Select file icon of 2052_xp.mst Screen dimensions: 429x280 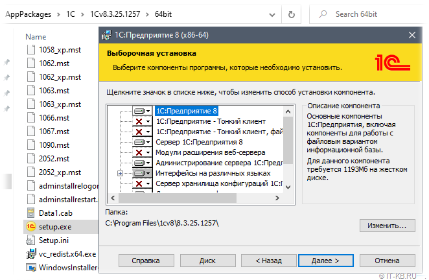tap(31, 172)
